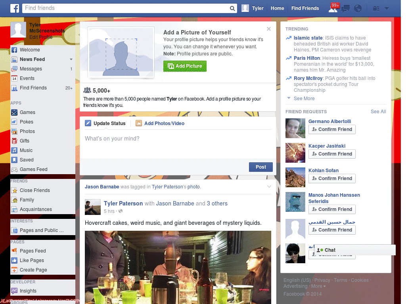
Task: Confirm friend request from Kohlan Sofan
Action: point(332,179)
